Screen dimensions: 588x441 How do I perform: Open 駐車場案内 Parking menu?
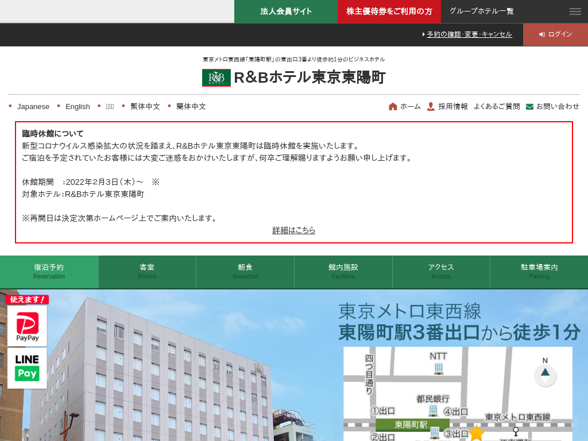click(x=539, y=272)
